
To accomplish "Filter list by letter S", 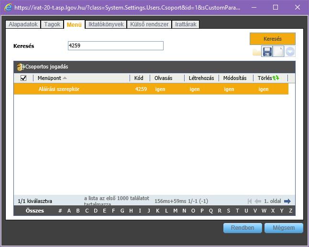I will tap(228, 211).
